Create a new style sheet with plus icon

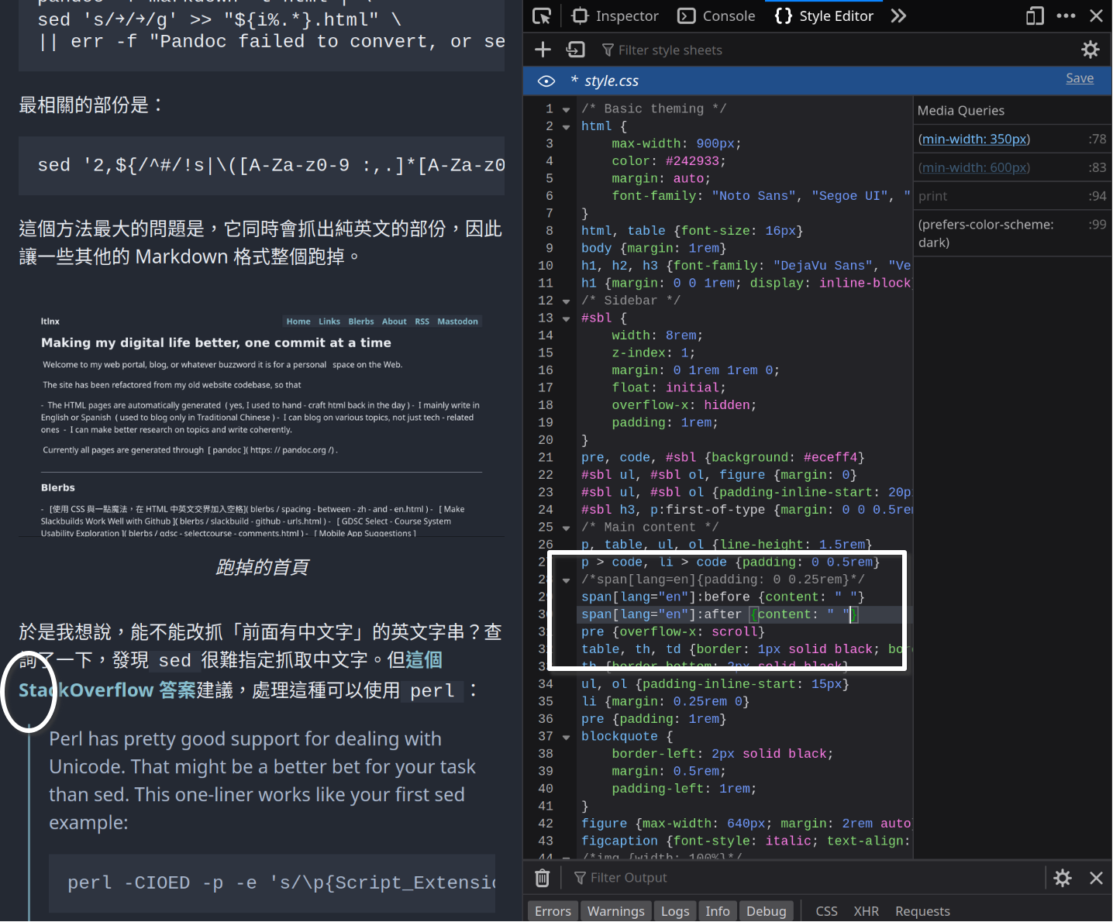pos(543,50)
